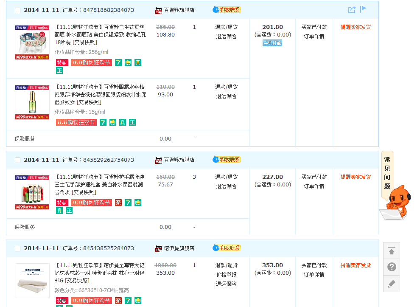Open 三生花蚕丝面膜 product thumbnail
Screen dimensions: 420x307
point(32,42)
